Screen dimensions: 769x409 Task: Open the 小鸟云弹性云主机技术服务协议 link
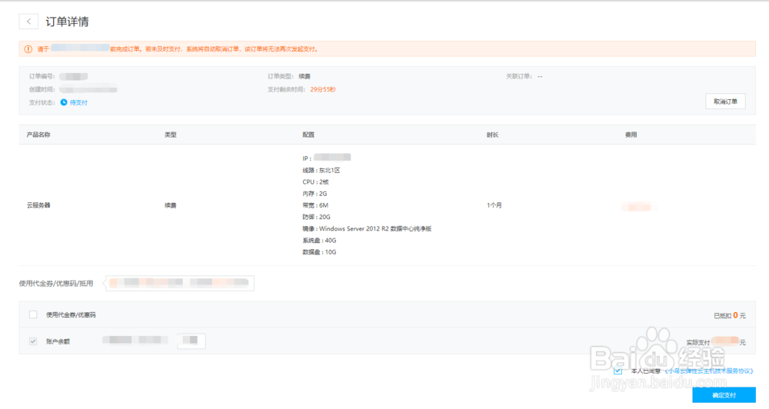[709, 371]
